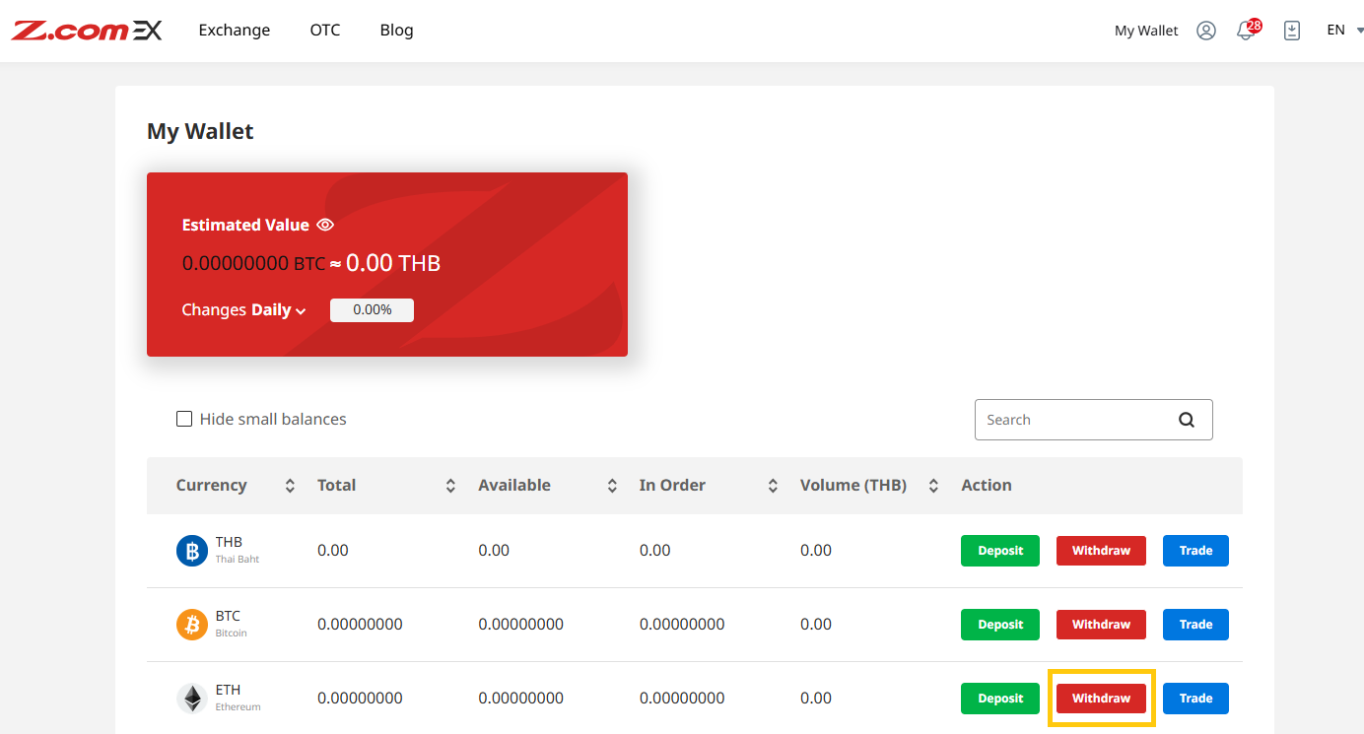Click Withdraw for BTC

coord(1101,625)
